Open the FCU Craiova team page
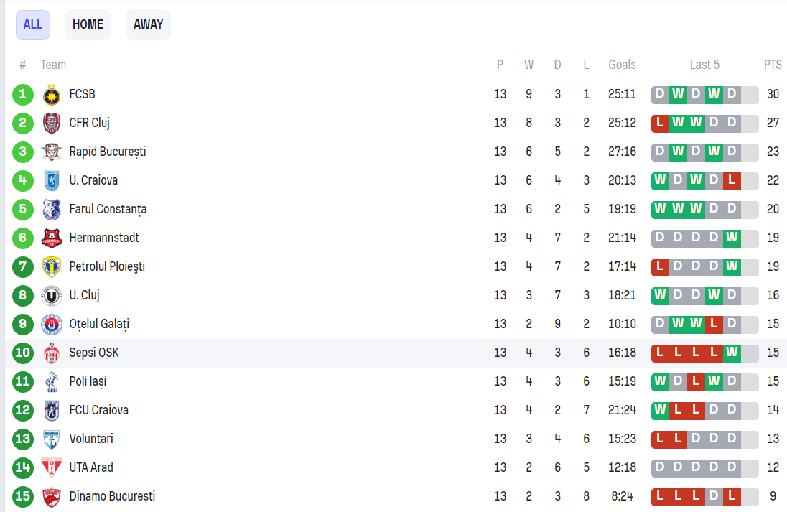This screenshot has width=787, height=512. click(x=99, y=410)
